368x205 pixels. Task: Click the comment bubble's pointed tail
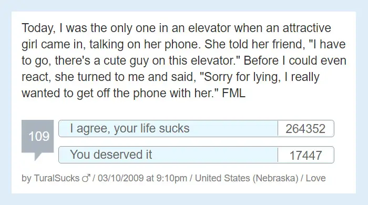38,157
